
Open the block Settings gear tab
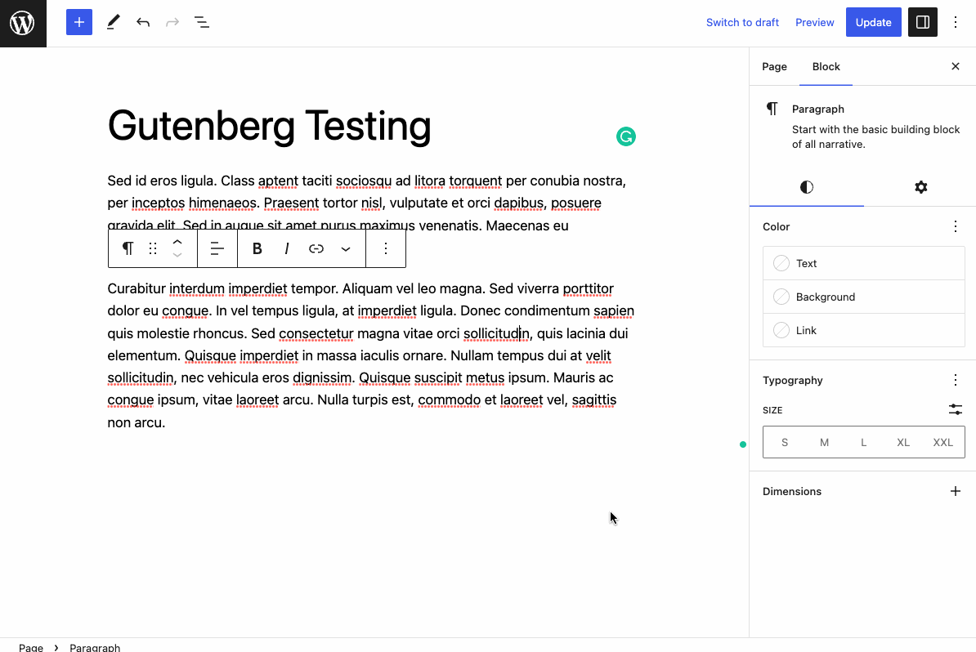920,187
